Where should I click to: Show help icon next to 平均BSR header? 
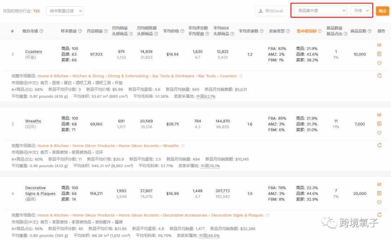(x=232, y=34)
